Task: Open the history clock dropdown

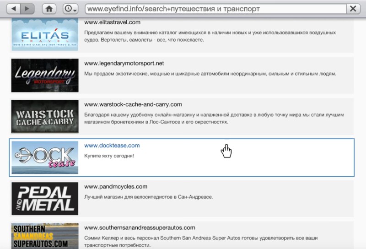Action: pos(70,9)
